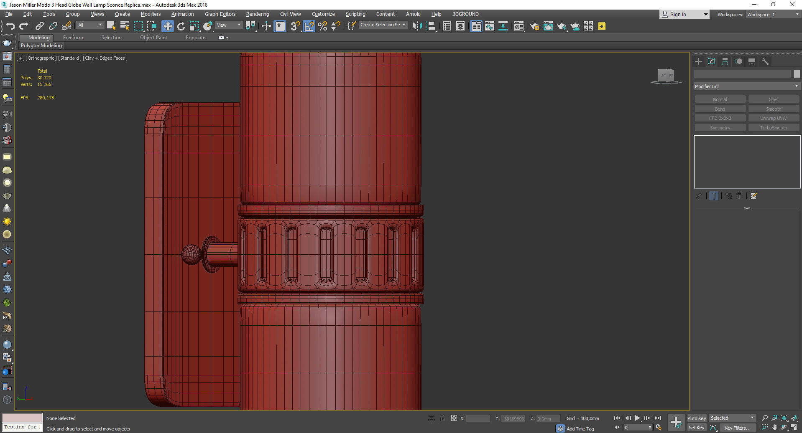Click the Unwrap UVW modifier button
Image resolution: width=802 pixels, height=433 pixels.
click(x=774, y=118)
